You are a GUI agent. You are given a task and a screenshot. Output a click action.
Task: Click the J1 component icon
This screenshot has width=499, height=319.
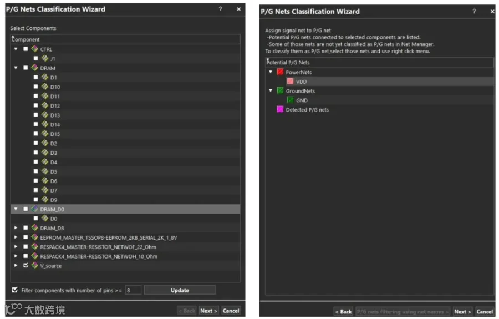tap(45, 58)
